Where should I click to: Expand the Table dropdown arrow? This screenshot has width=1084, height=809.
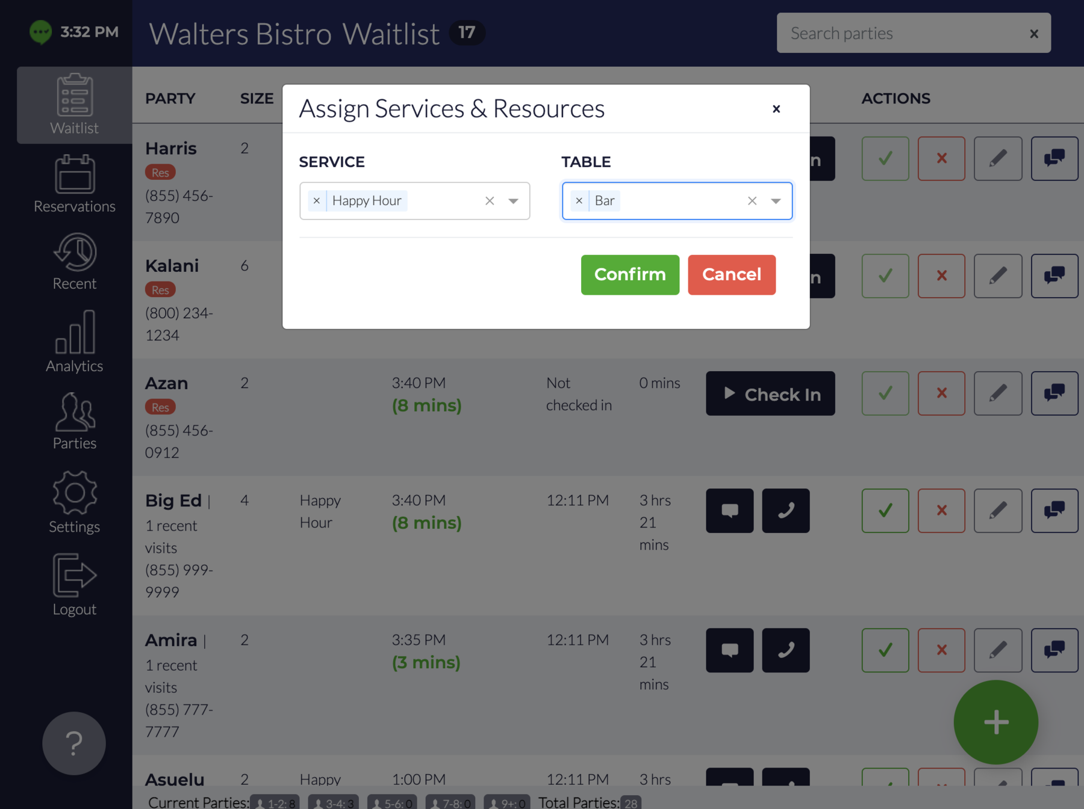(x=776, y=201)
